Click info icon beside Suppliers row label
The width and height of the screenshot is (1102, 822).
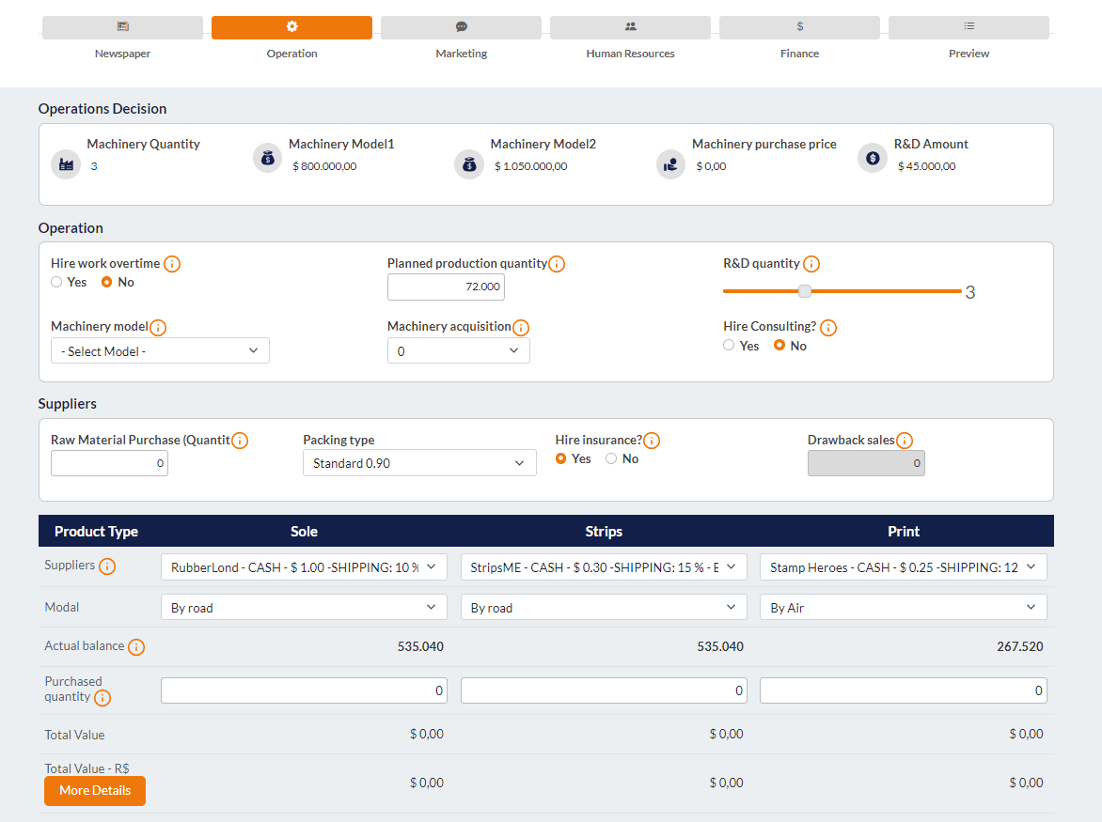click(107, 566)
